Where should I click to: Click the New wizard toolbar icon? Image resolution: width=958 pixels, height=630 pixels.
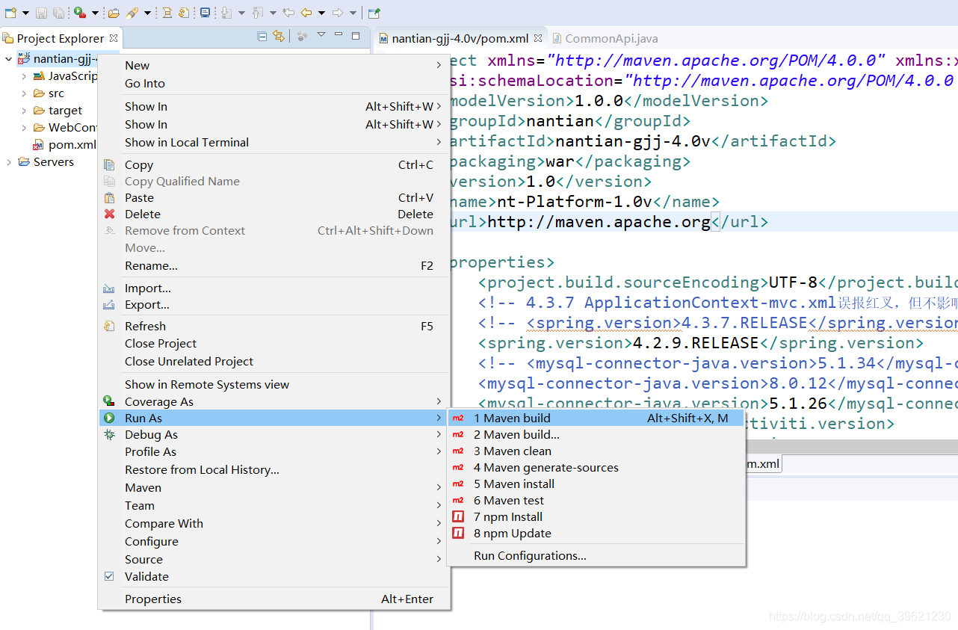point(10,13)
